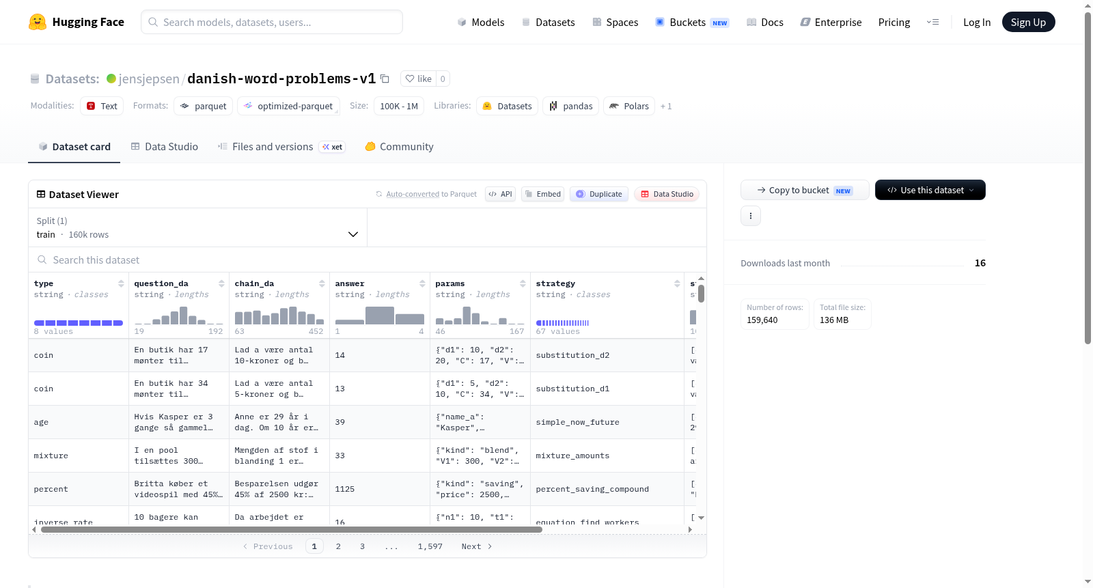1093x588 pixels.
Task: Click the heart like icon
Action: click(410, 79)
